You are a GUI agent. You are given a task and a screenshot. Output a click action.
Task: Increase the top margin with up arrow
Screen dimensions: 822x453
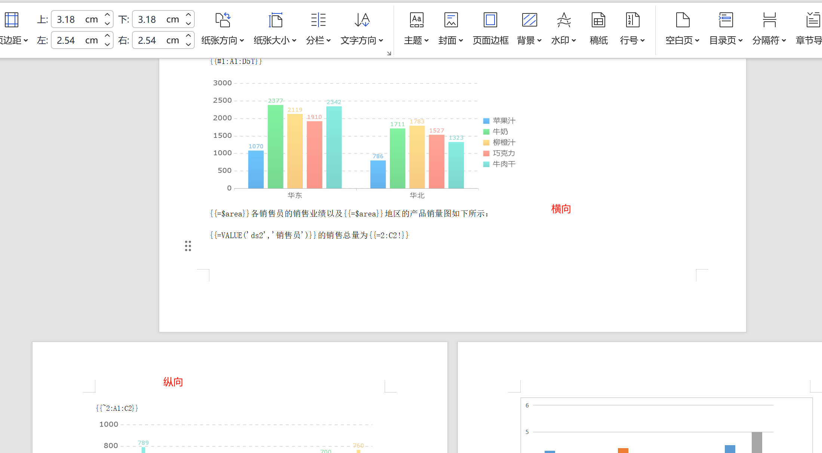(x=107, y=15)
